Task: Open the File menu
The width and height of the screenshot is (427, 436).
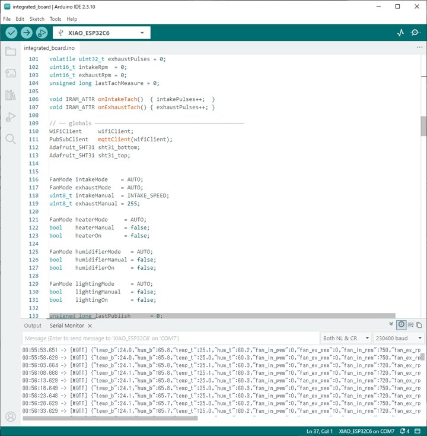Action: coord(7,19)
